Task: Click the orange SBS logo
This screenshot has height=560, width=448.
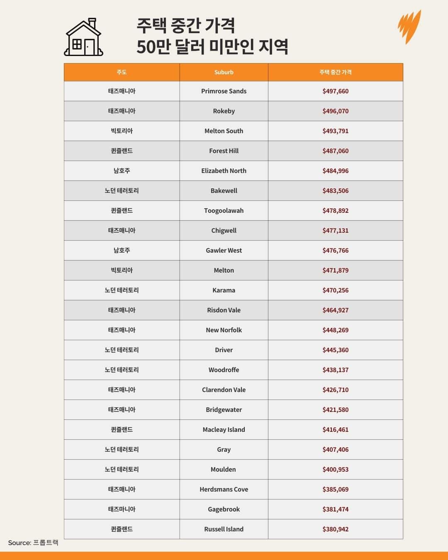Action: (x=409, y=27)
